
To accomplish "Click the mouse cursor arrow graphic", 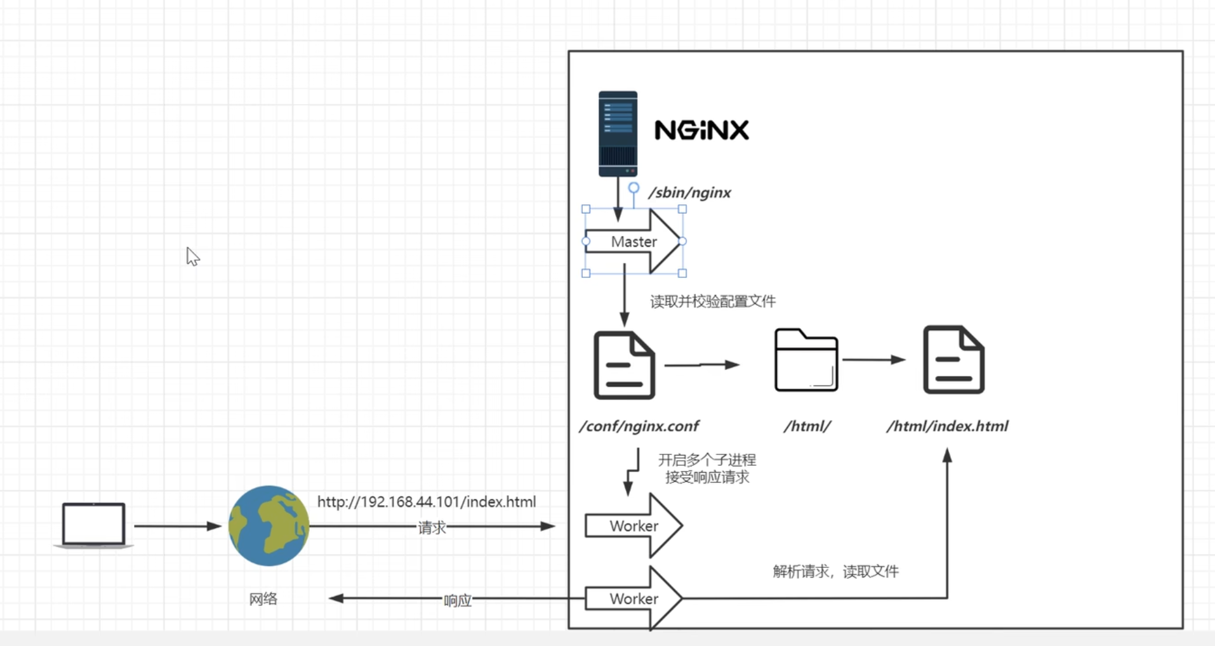I will [x=192, y=256].
